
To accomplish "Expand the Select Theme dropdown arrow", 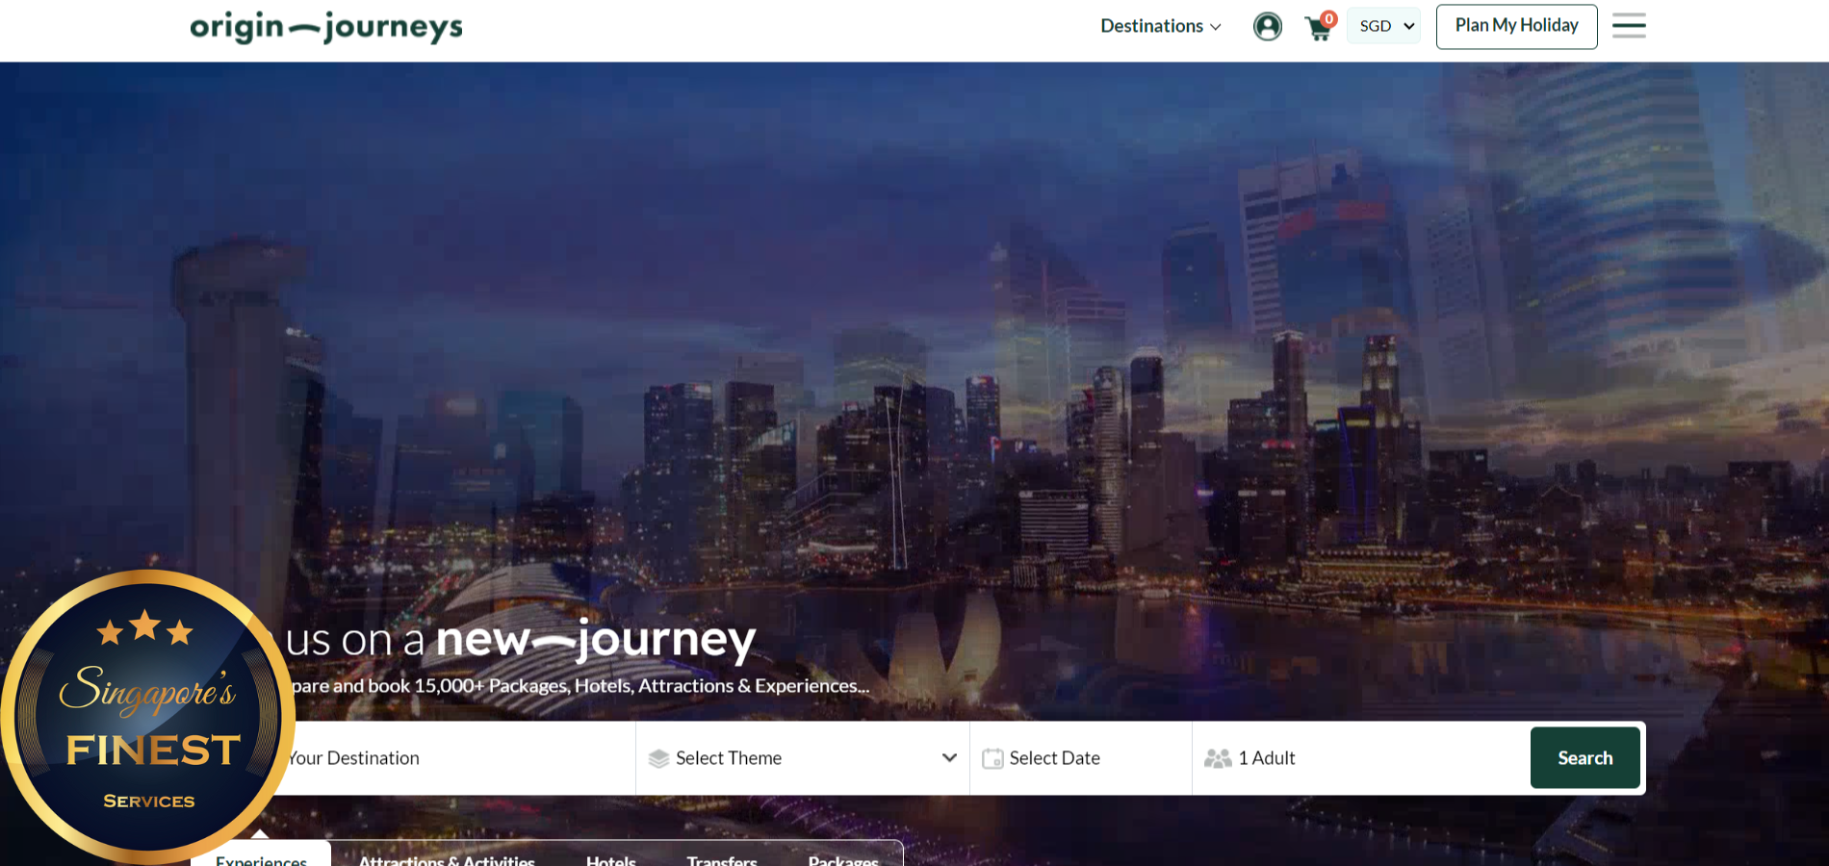I will (x=949, y=757).
